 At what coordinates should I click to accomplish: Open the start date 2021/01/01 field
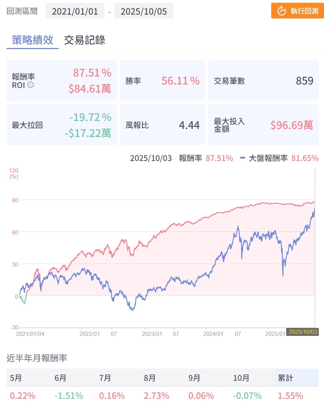(75, 11)
